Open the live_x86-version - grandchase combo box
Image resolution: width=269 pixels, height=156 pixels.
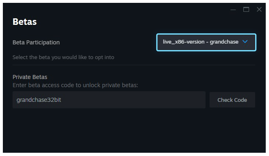pos(206,42)
